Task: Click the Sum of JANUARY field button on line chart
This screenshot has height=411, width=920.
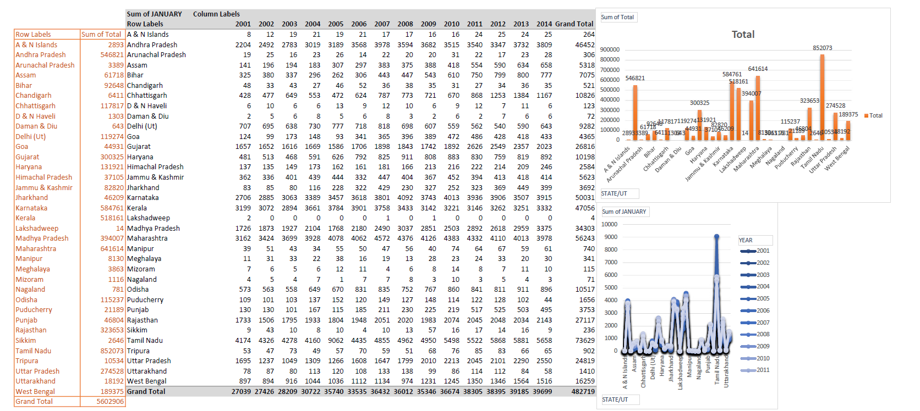Action: [625, 212]
